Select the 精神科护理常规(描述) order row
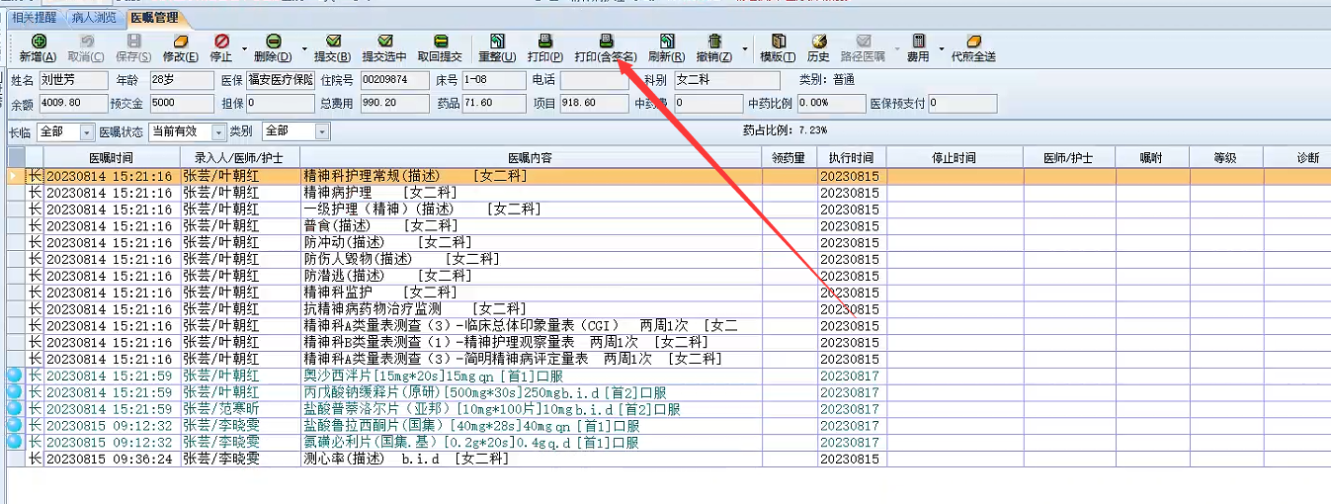 coord(668,176)
